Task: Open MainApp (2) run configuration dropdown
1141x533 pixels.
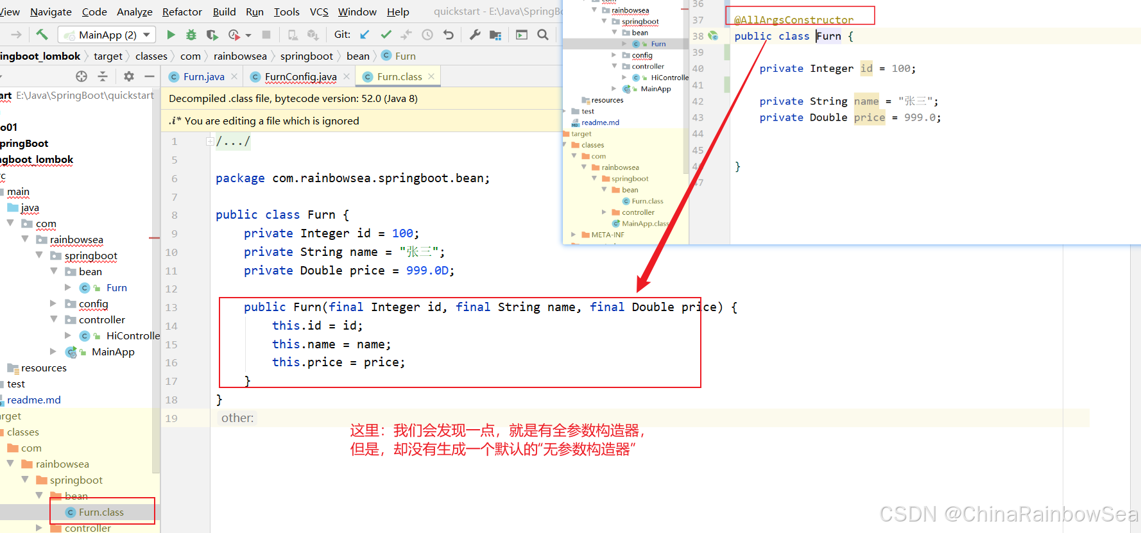Action: click(x=107, y=35)
